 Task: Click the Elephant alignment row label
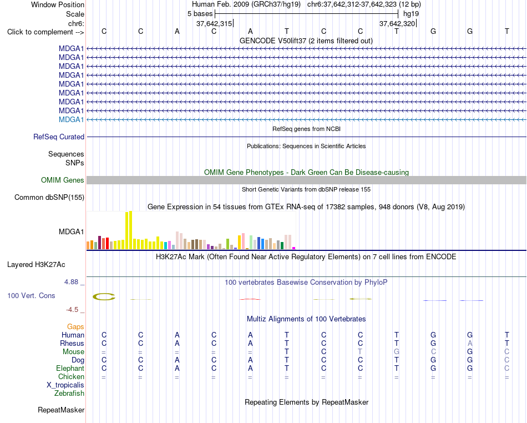tap(70, 369)
